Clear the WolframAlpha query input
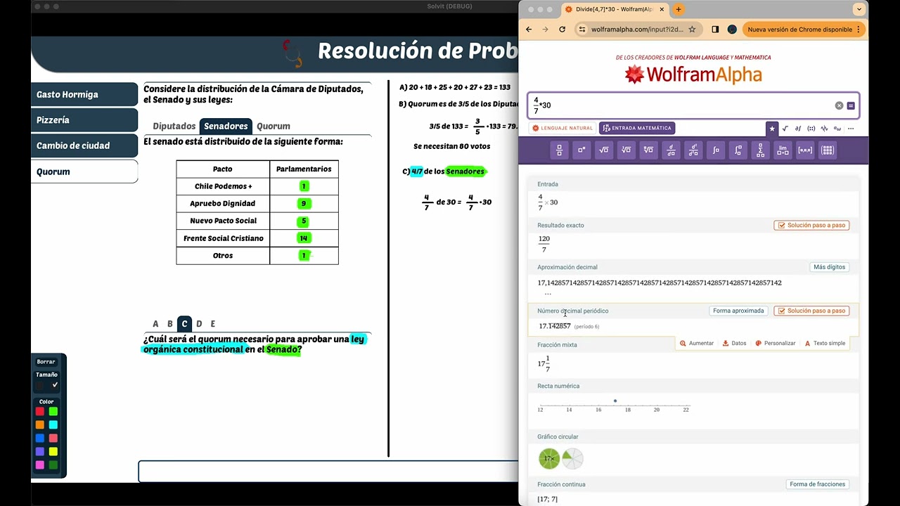This screenshot has width=900, height=506. coord(839,105)
